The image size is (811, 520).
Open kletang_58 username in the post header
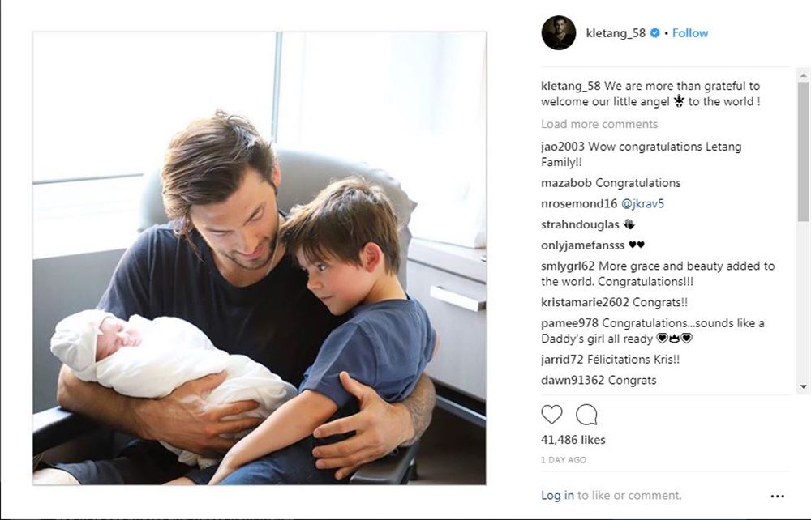coord(616,33)
